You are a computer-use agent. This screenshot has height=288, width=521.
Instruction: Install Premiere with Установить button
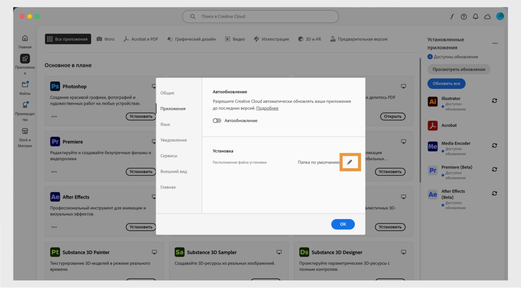click(141, 172)
